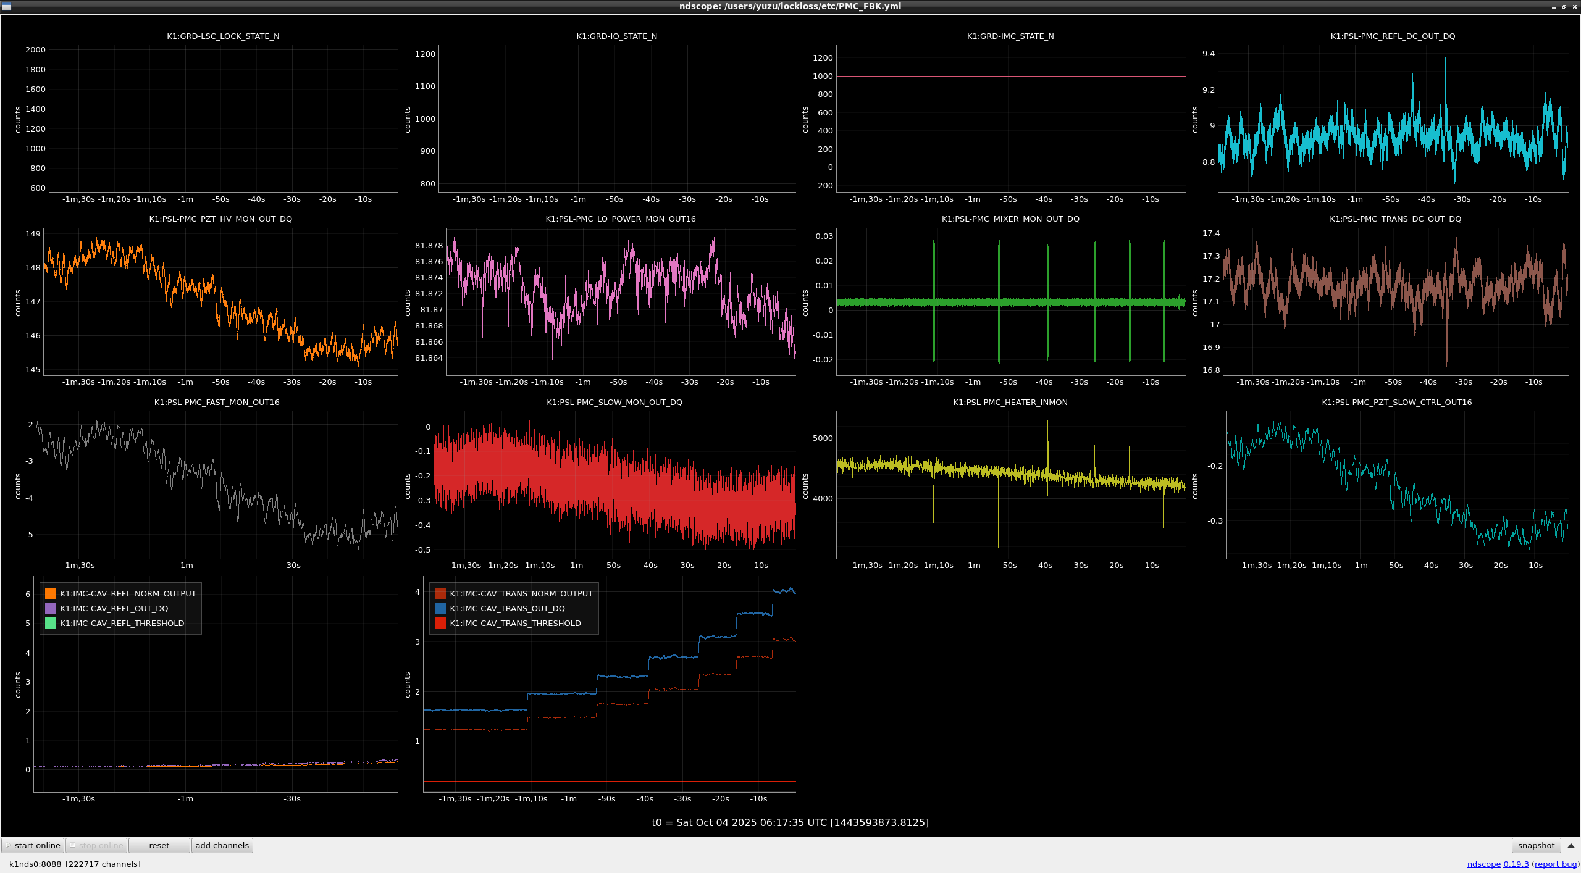Expand the arrow next to snapshot
This screenshot has width=1581, height=873.
pyautogui.click(x=1571, y=845)
